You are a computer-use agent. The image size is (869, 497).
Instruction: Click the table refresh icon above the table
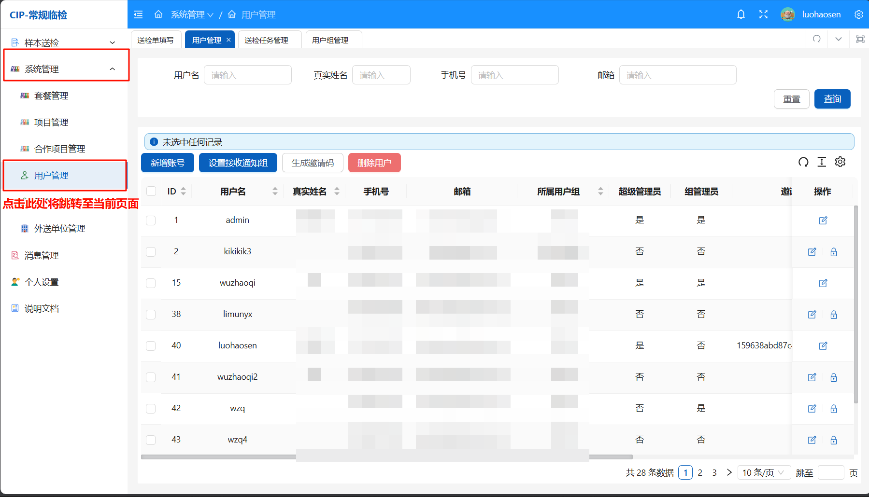803,162
